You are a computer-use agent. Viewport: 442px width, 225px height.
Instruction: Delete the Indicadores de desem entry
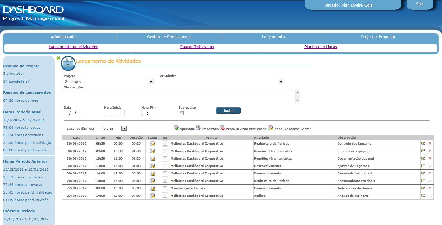tap(430, 188)
